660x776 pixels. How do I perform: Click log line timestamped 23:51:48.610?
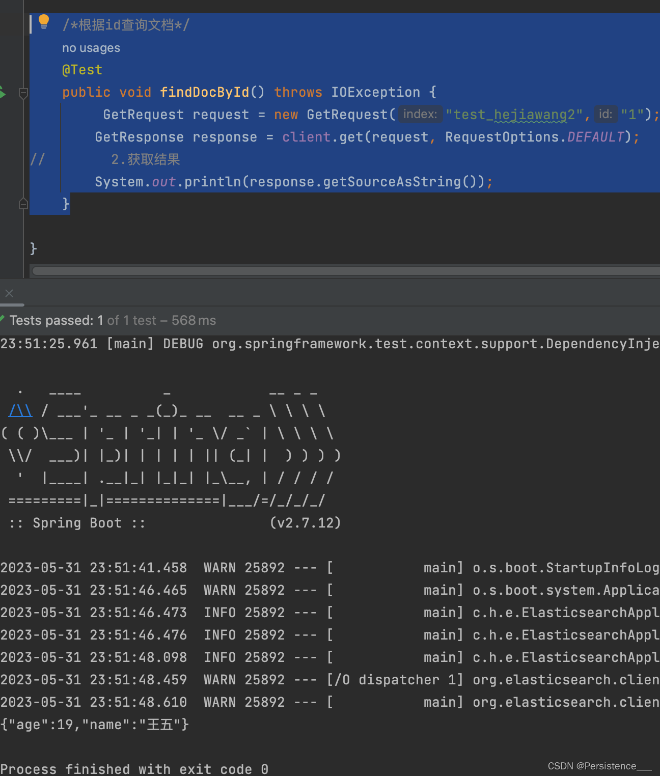[330, 702]
